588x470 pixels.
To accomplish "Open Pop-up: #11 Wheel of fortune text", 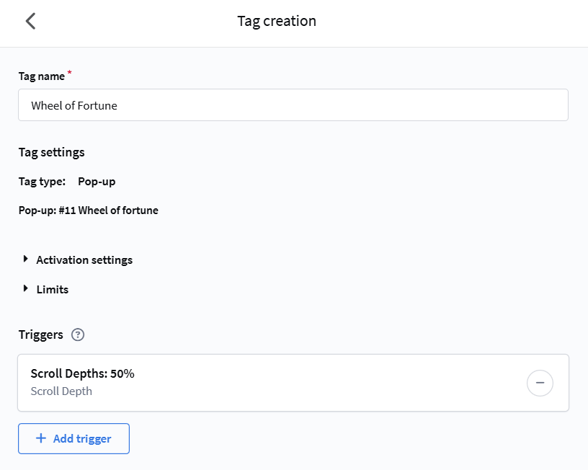I will 89,210.
